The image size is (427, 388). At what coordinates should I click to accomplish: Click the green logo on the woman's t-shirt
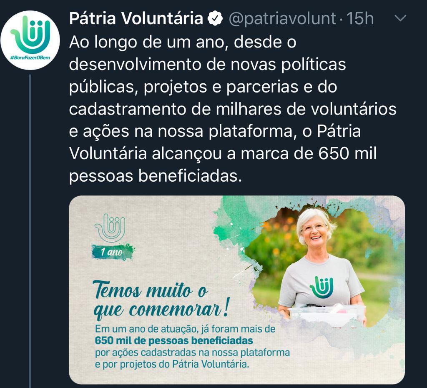coord(322,287)
